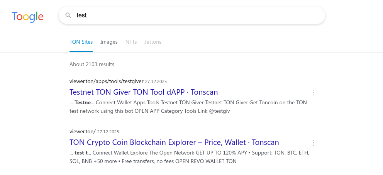
Task: Click bold 'Testne' keyword in first snippet
Action: coord(83,103)
